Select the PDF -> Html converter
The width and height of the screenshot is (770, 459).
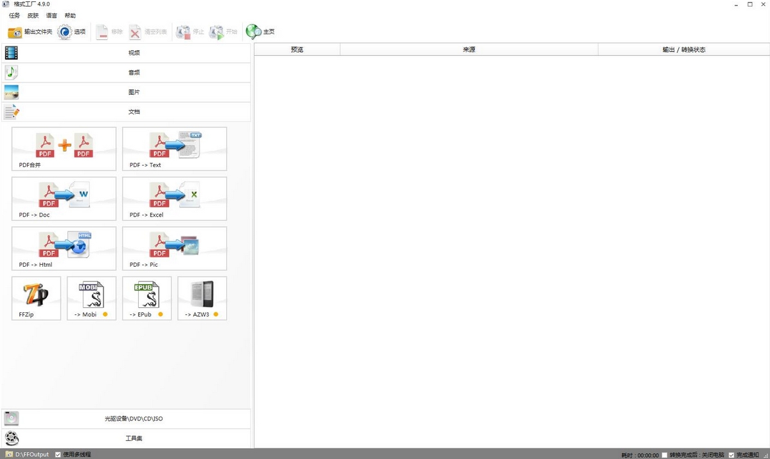click(x=64, y=248)
